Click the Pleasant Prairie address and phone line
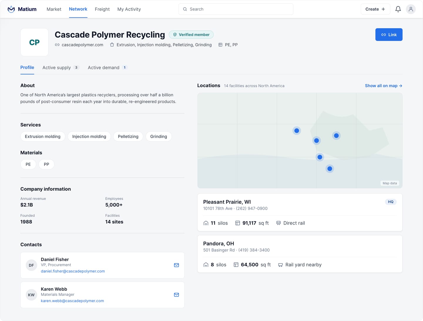This screenshot has width=423, height=321. click(235, 208)
